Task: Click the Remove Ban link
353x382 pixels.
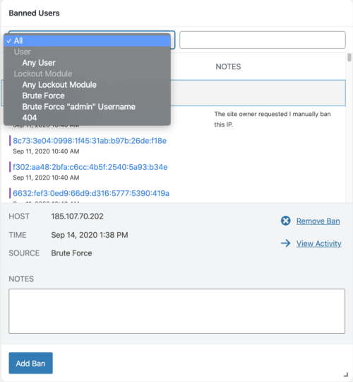Action: (x=318, y=221)
